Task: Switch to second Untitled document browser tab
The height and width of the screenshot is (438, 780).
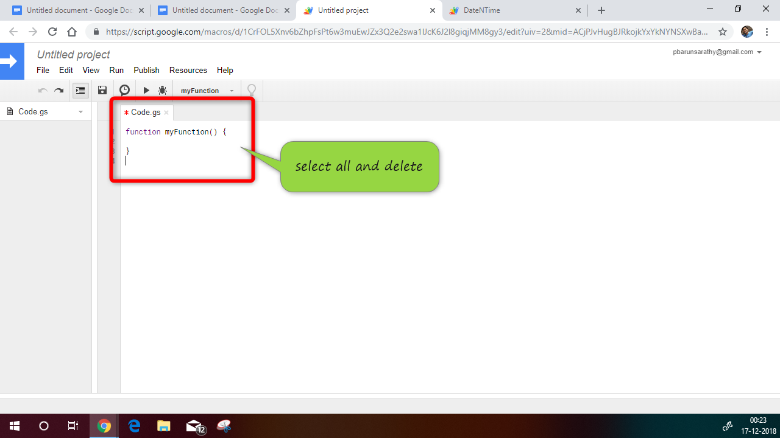Action: pos(222,10)
